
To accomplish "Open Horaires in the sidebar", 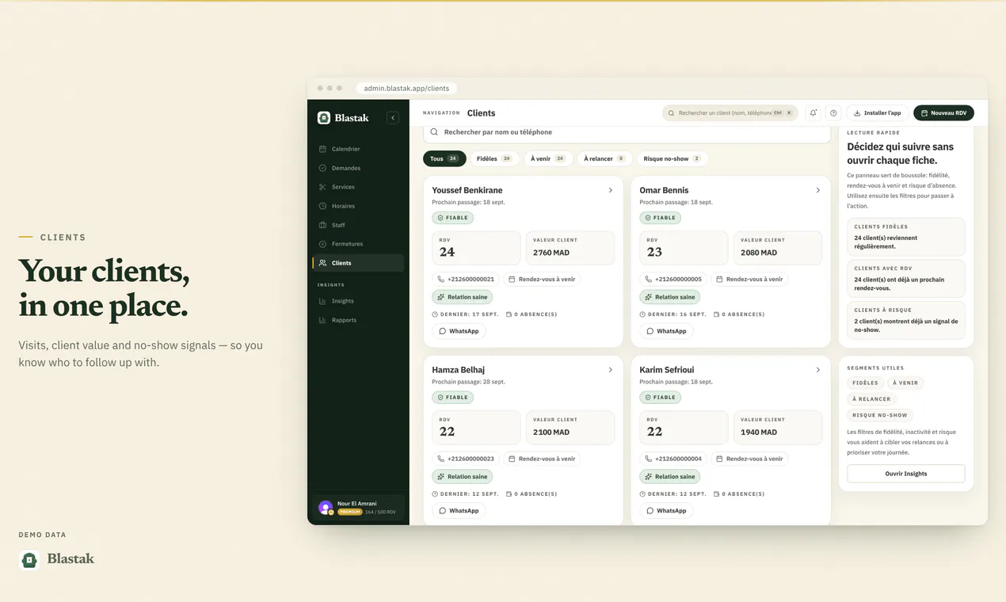I will coord(358,206).
